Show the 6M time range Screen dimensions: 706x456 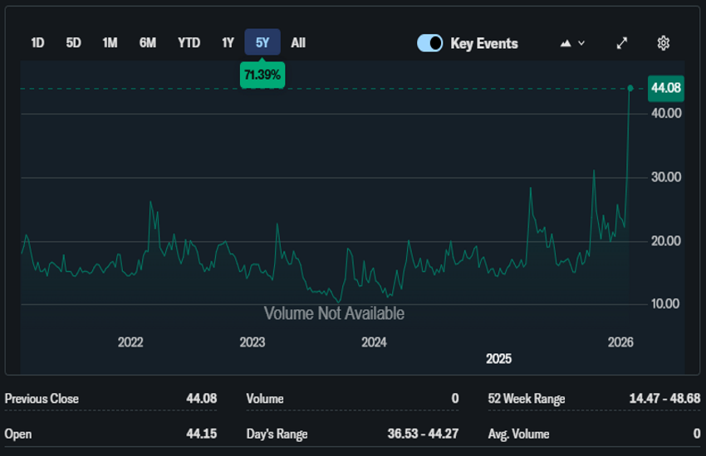(x=147, y=43)
